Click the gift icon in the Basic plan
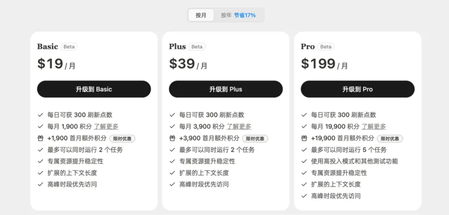Viewport: 449px width, 215px height. click(x=40, y=138)
